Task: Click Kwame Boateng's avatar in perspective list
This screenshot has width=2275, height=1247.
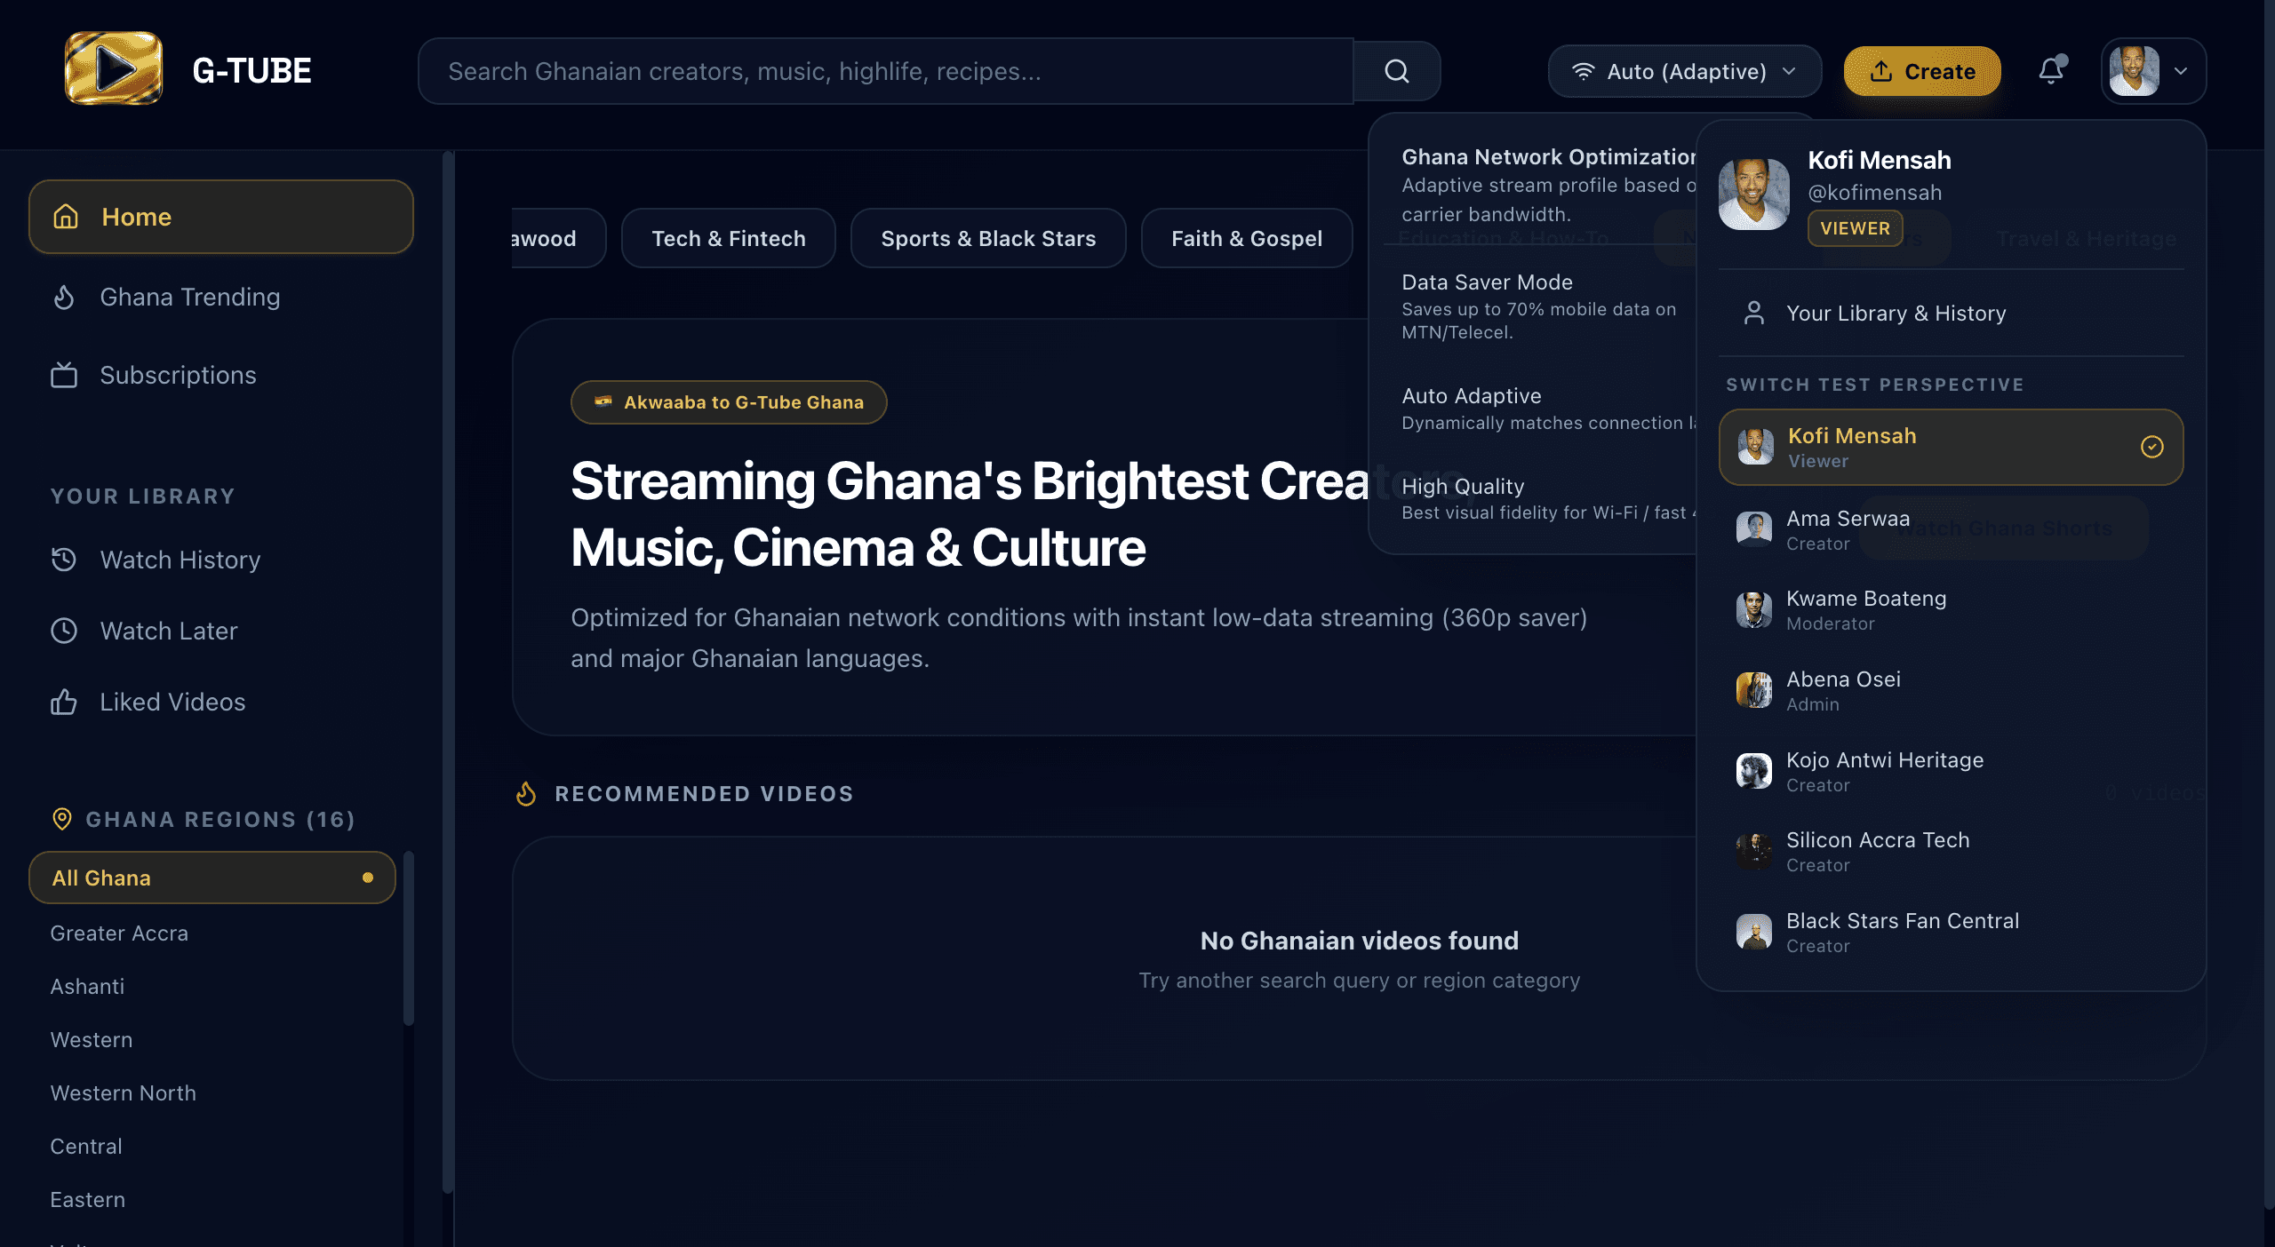Action: (x=1754, y=610)
